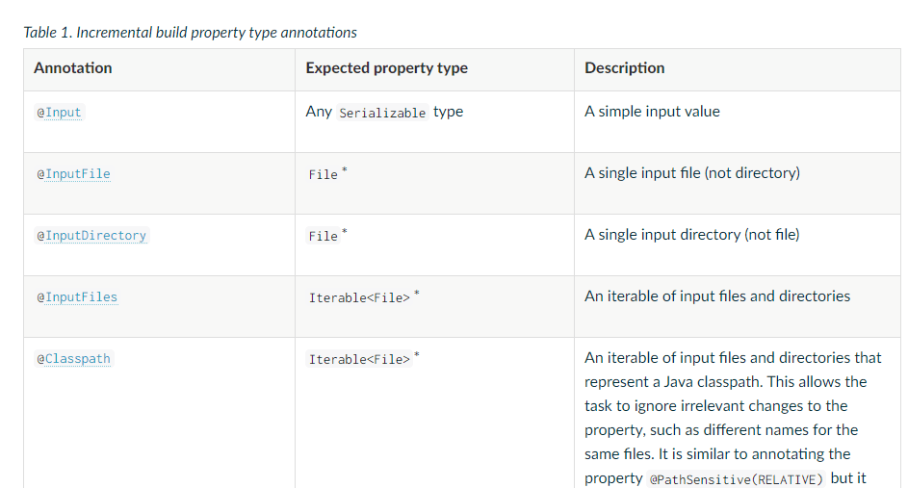Click the Expected property type header
The width and height of the screenshot is (908, 488).
coord(386,68)
